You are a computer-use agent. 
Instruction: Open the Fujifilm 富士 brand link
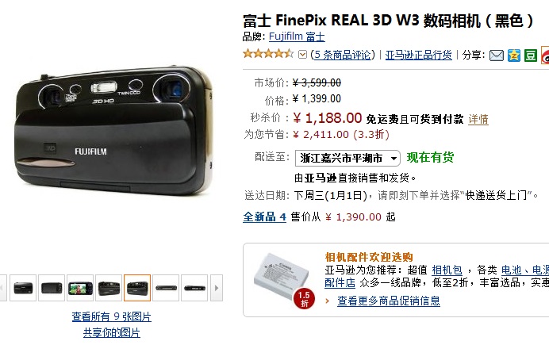[297, 36]
